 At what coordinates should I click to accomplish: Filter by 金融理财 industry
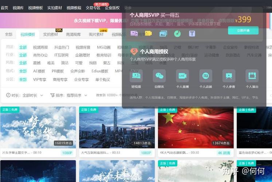point(83,55)
